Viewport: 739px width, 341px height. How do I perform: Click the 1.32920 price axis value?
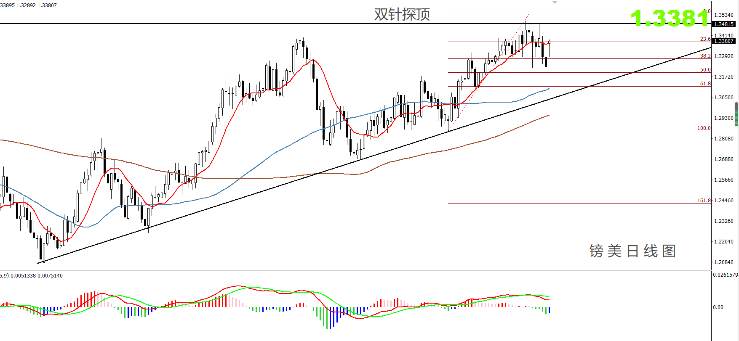(x=724, y=56)
